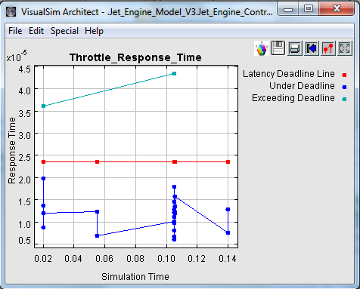Click the colorful plot format icon
Viewport: 360px width, 289px height.
[x=262, y=48]
